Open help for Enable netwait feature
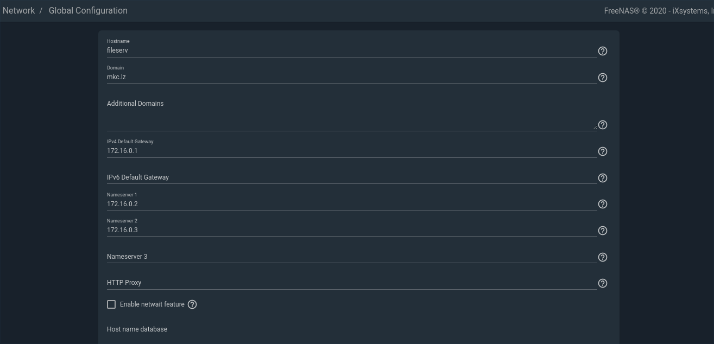Image resolution: width=714 pixels, height=344 pixels. (192, 304)
